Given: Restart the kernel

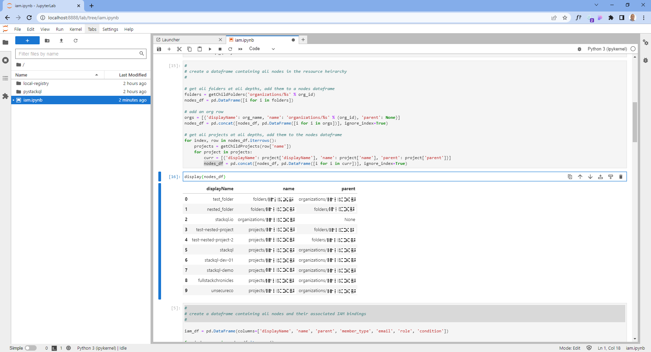Looking at the screenshot, I should (x=230, y=49).
